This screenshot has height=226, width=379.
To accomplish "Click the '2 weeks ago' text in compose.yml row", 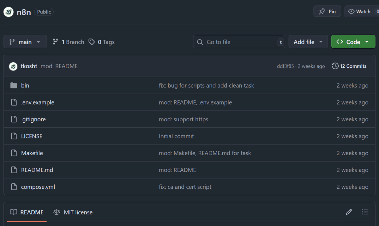I will point(352,187).
